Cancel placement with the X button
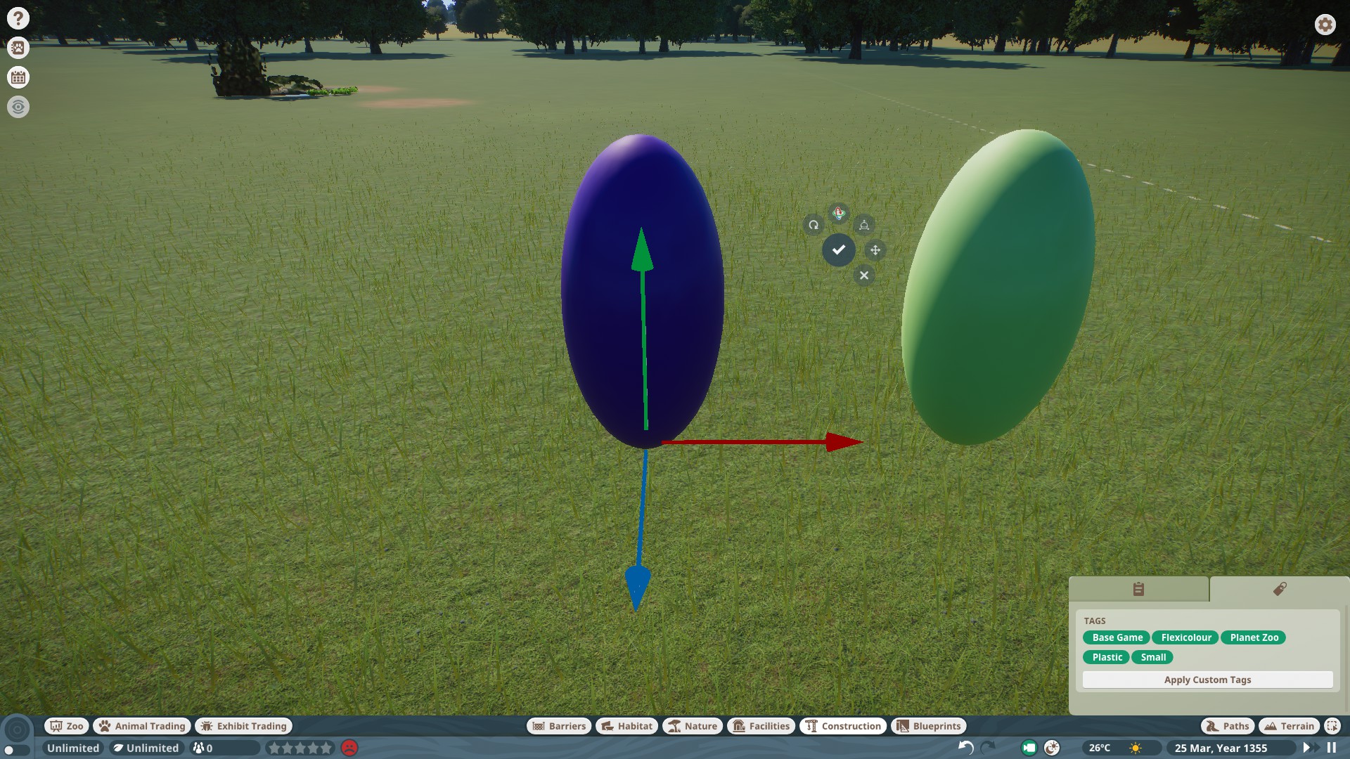Viewport: 1350px width, 759px height. click(864, 275)
